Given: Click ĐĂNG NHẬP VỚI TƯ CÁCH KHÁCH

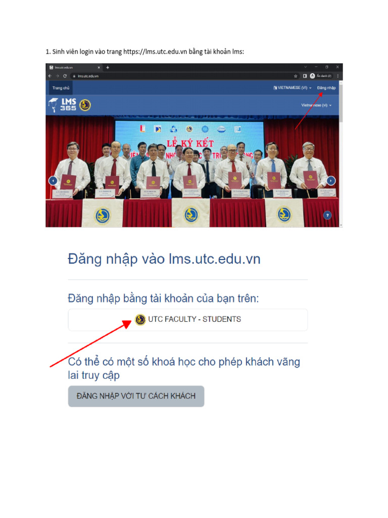Looking at the screenshot, I should point(136,396).
